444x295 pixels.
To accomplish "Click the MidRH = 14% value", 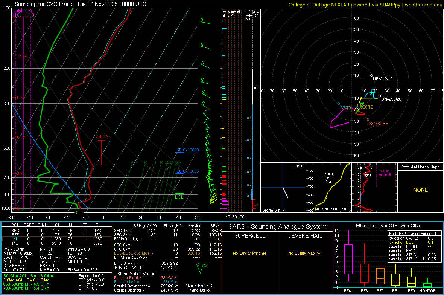I will click(x=15, y=261).
